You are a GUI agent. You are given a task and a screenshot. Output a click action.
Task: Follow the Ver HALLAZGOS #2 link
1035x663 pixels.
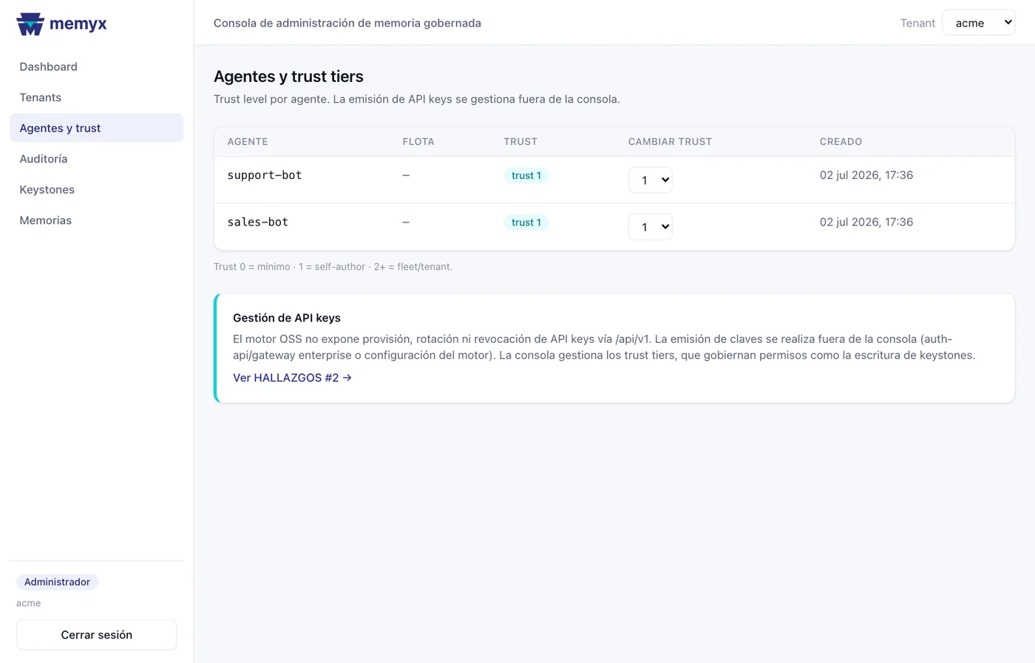[x=292, y=378]
